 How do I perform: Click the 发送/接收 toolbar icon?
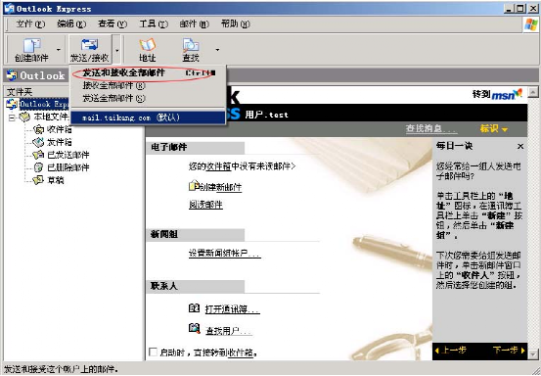click(x=89, y=44)
